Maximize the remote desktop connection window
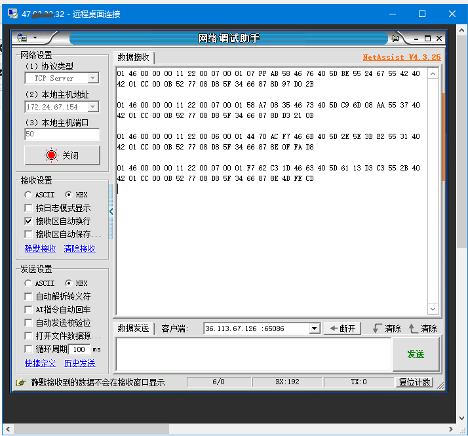The width and height of the screenshot is (468, 436). point(422,14)
